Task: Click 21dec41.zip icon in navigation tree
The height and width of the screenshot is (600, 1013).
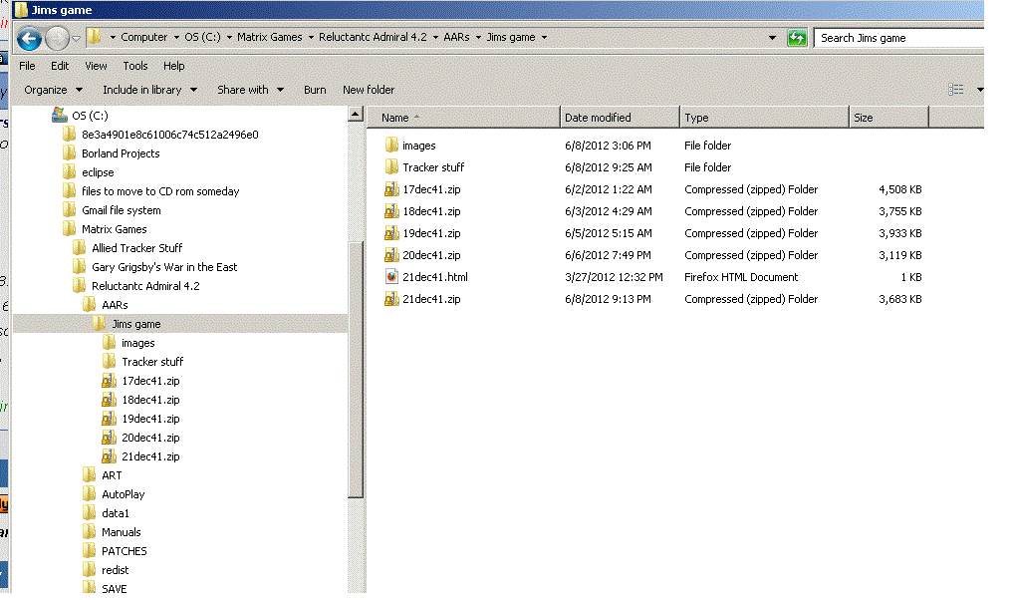Action: pos(110,455)
